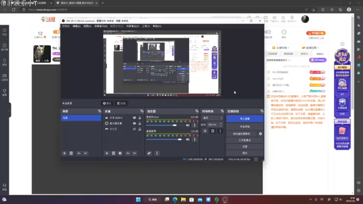Screen dimensions: 363x204
Task: Show the hidden third source
Action: [x=134, y=129]
